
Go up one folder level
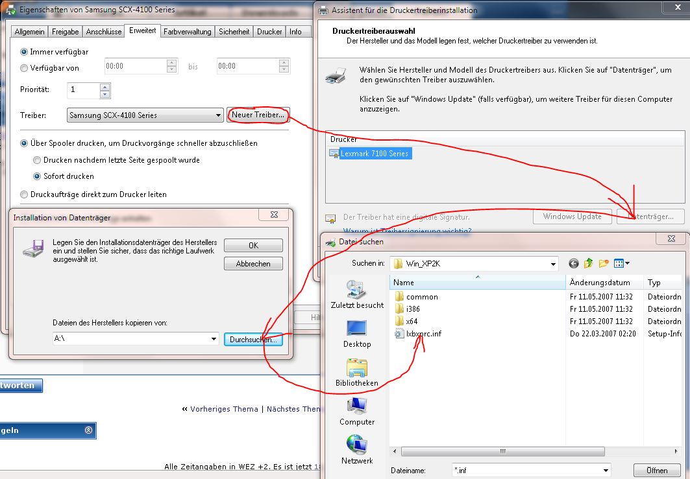click(588, 263)
